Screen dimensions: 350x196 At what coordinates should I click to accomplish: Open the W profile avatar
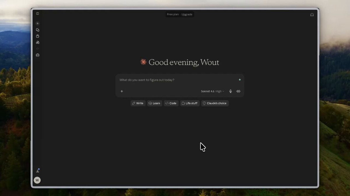37,180
